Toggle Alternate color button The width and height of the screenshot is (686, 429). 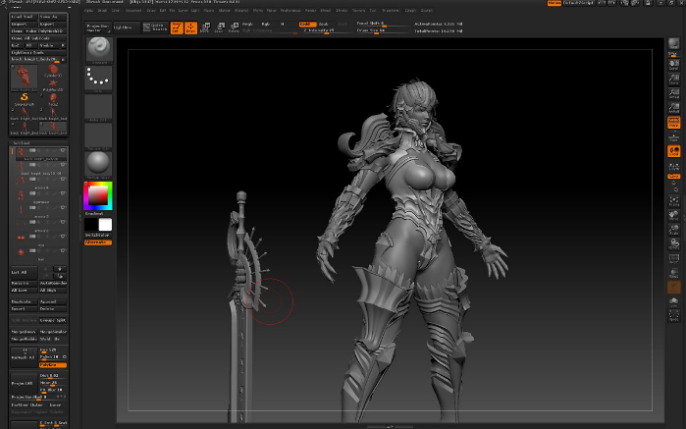point(98,242)
